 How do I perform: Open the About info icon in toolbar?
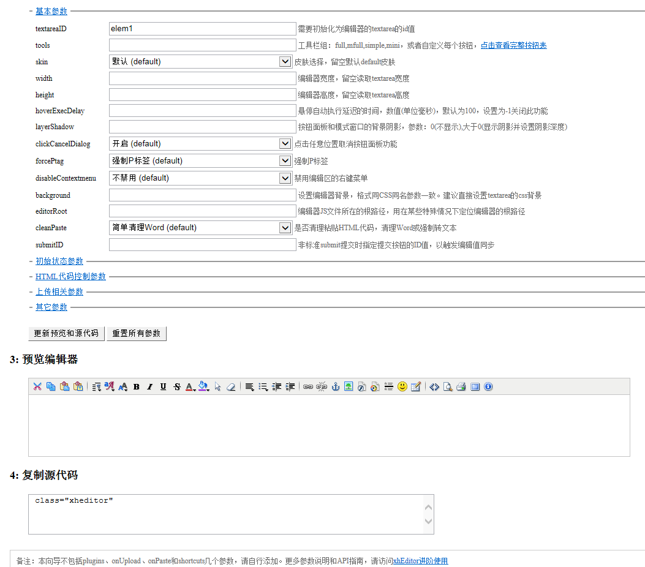[x=488, y=386]
